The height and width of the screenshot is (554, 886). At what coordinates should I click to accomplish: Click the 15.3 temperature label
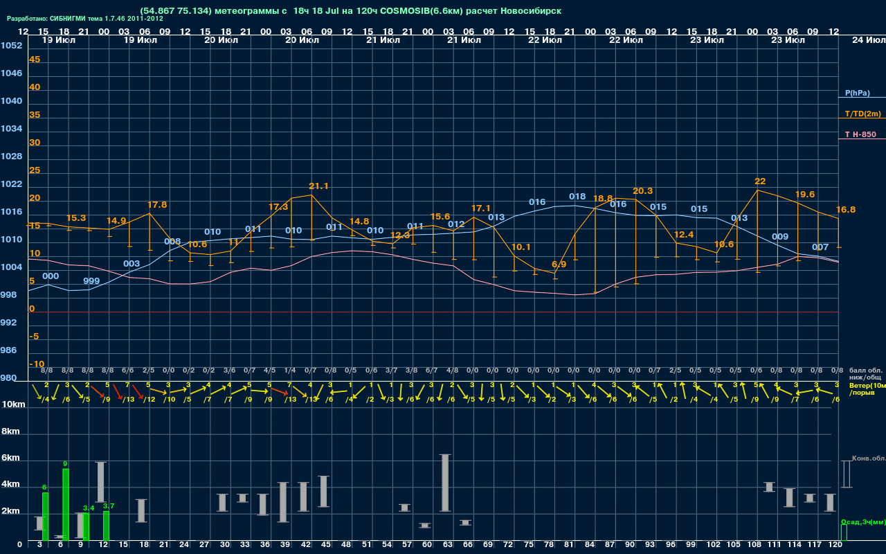[x=76, y=218]
